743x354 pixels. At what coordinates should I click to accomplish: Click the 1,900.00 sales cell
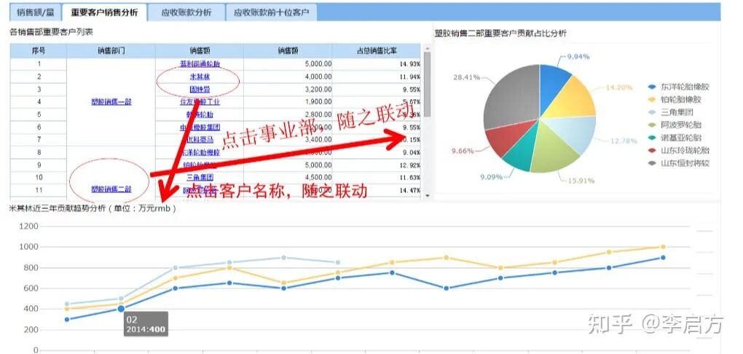288,101
